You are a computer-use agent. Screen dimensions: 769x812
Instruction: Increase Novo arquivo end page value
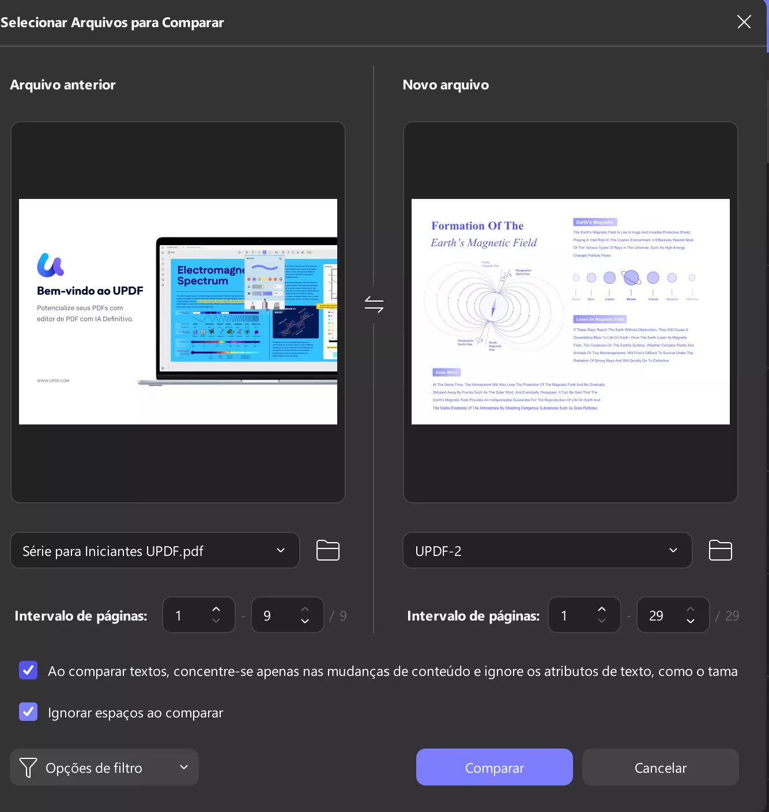[x=691, y=609]
